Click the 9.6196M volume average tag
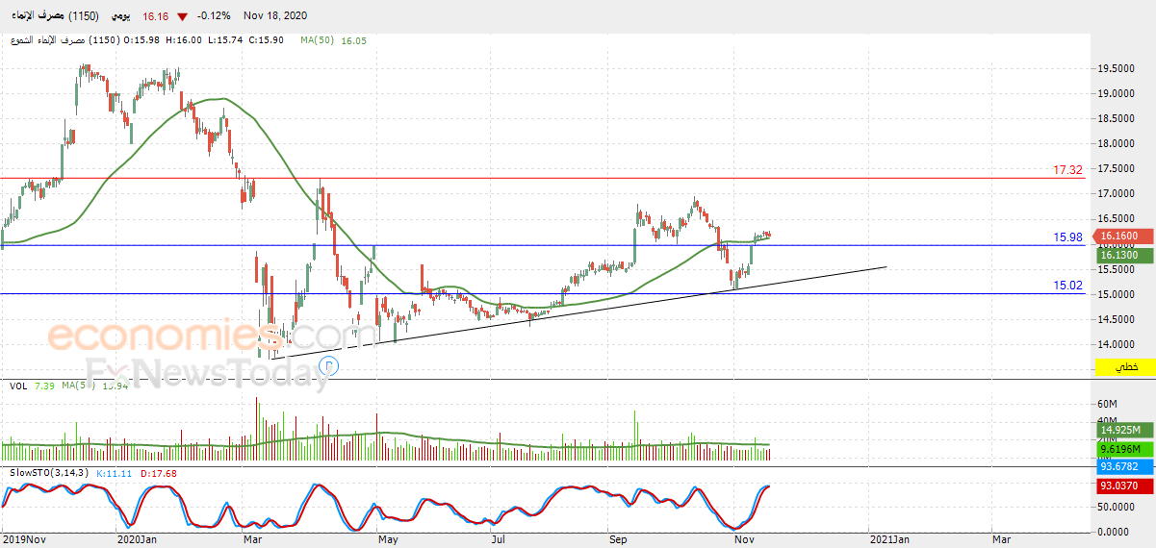The width and height of the screenshot is (1156, 548). pyautogui.click(x=1124, y=449)
